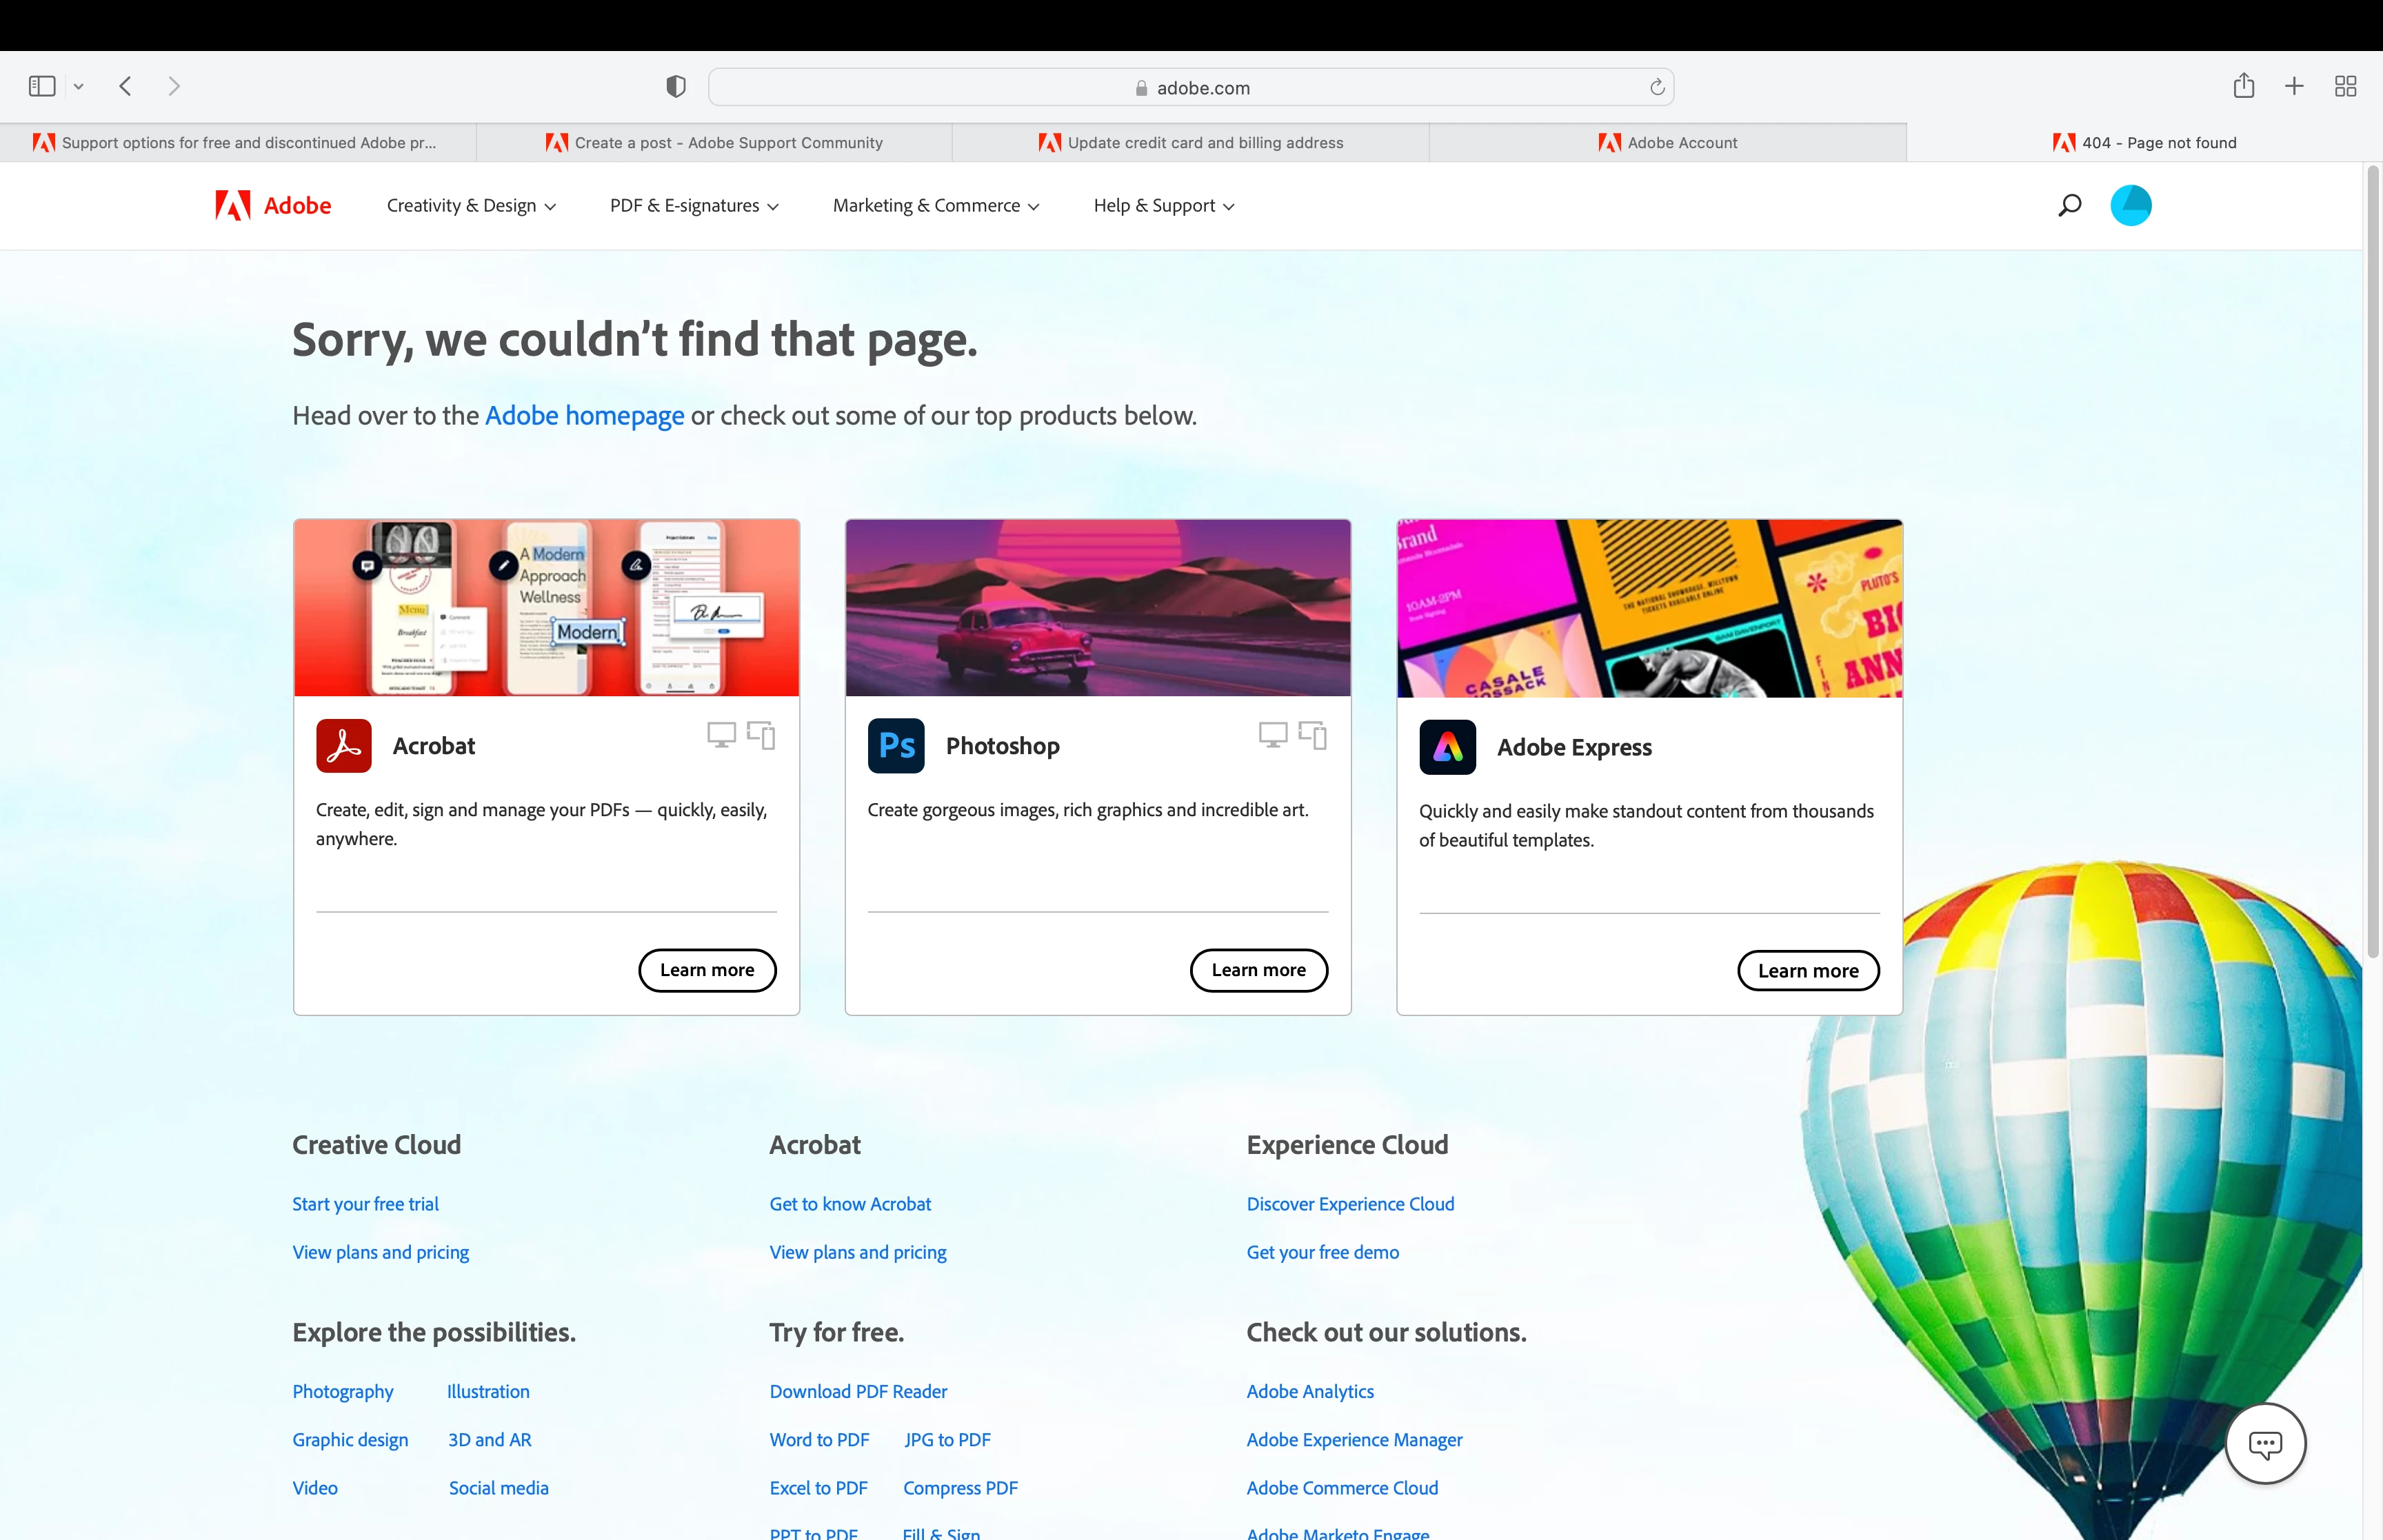Switch to Update credit card tab
This screenshot has width=2383, height=1540.
point(1191,143)
